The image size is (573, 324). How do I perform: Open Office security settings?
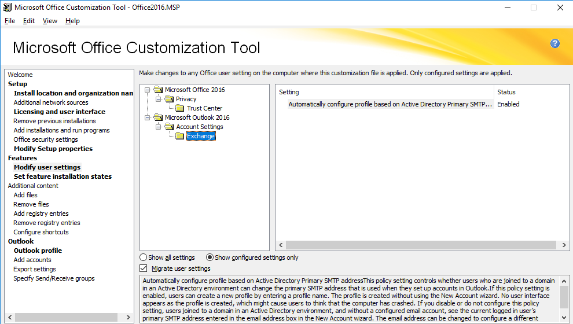click(x=46, y=139)
